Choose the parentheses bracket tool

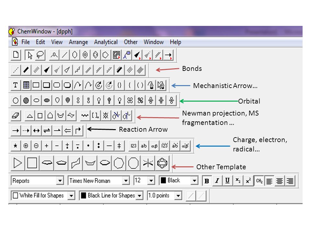140,85
